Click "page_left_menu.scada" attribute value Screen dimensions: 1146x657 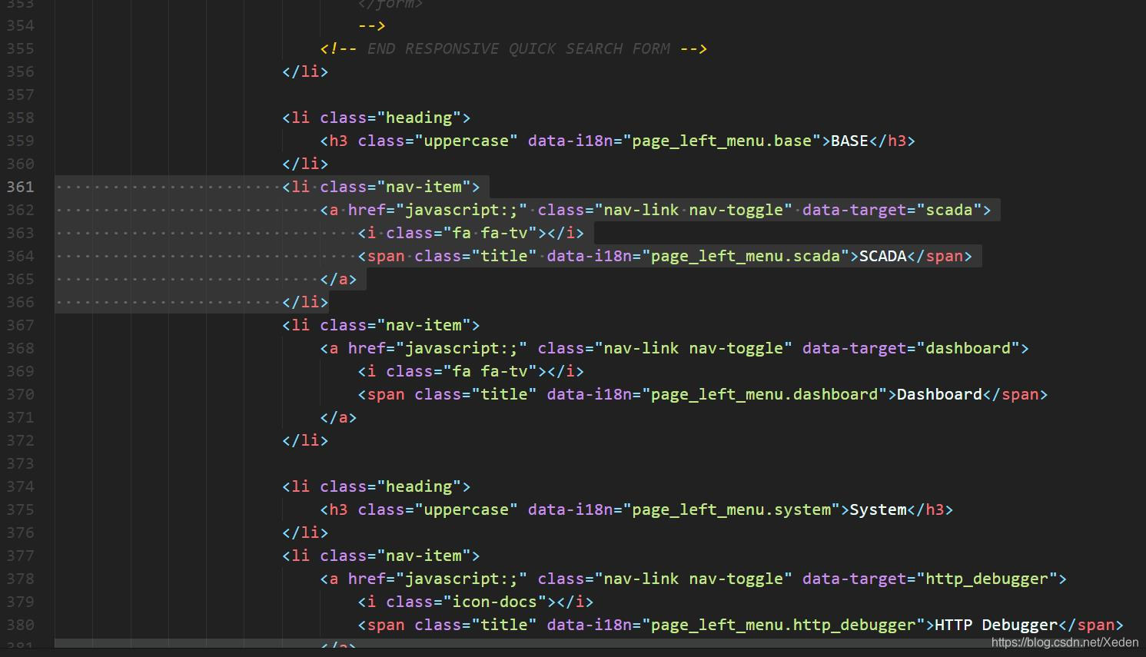pos(746,256)
